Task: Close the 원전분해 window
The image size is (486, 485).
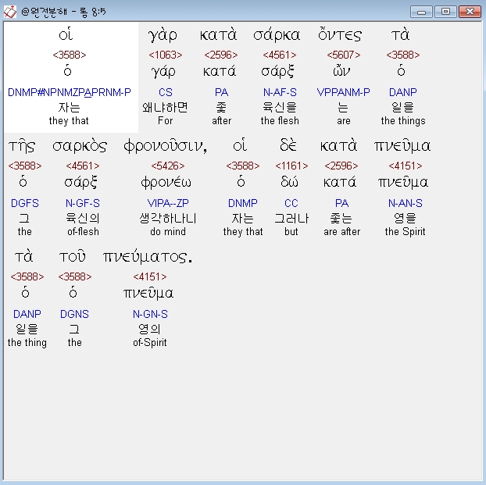Action: click(x=470, y=12)
